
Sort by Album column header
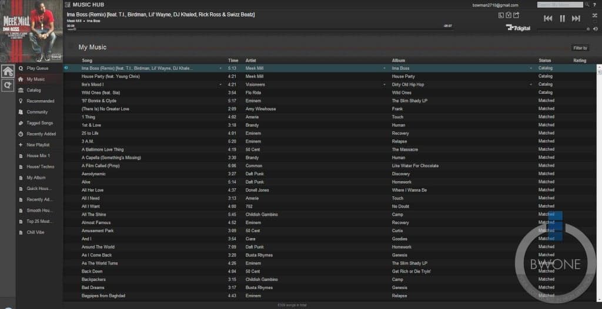(398, 60)
